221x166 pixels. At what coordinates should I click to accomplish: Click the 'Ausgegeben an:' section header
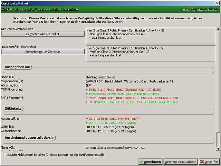click(17, 67)
